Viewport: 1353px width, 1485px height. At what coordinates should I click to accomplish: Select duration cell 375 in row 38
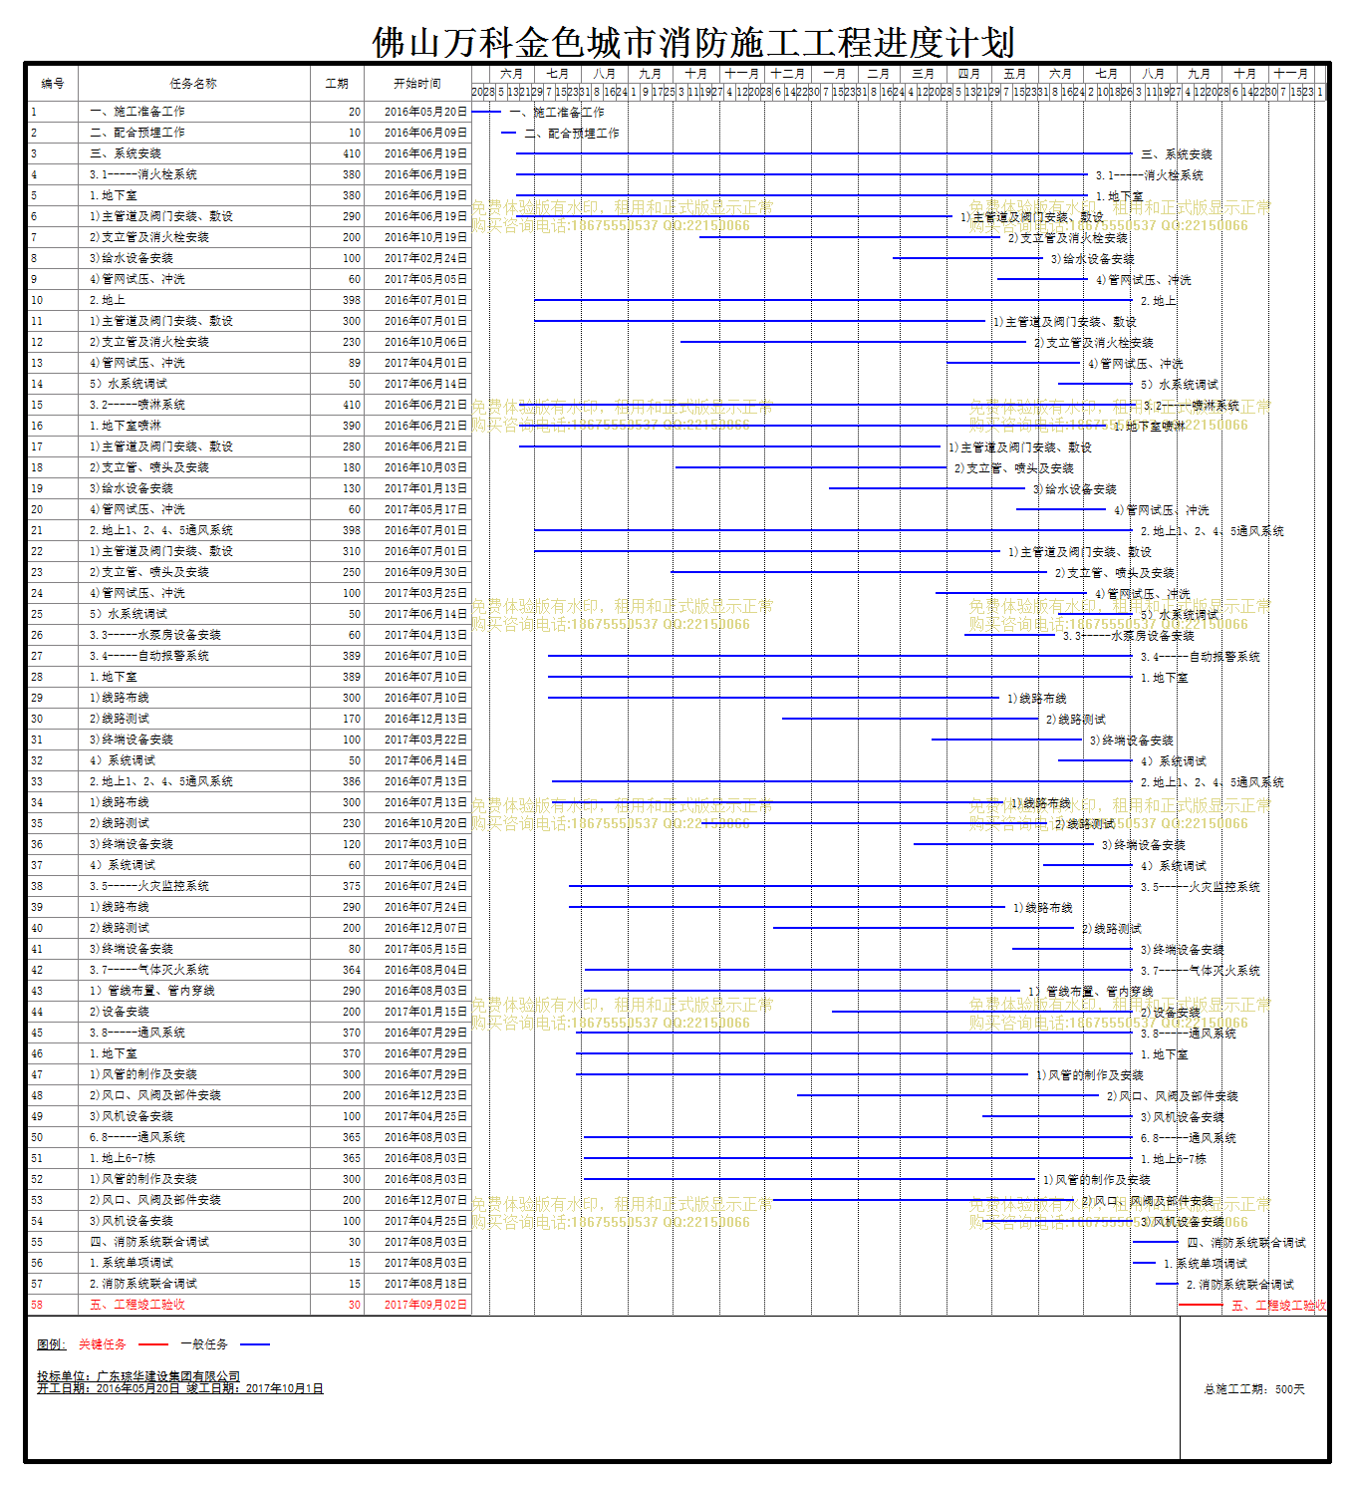pos(337,886)
